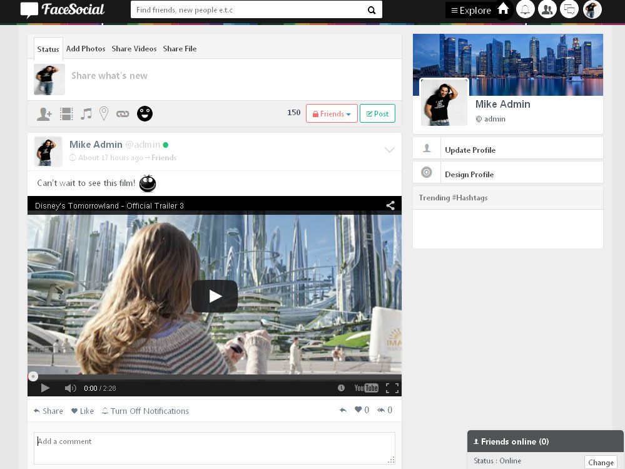
Task: Select the Status tab
Action: (x=48, y=49)
